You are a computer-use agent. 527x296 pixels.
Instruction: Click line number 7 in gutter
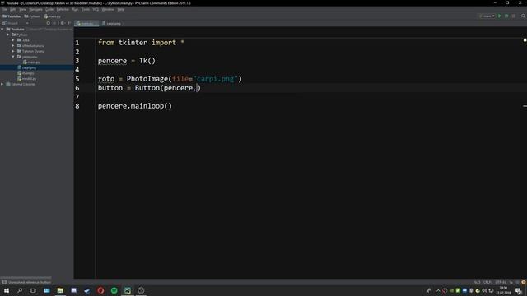[x=77, y=97]
